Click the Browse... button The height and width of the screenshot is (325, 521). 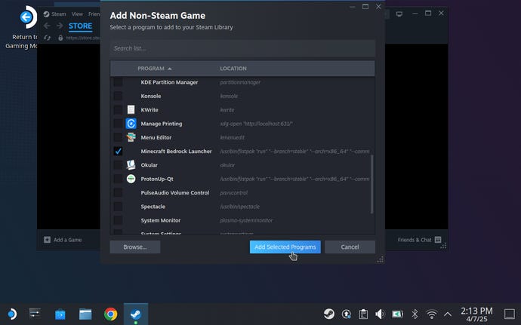click(x=135, y=247)
